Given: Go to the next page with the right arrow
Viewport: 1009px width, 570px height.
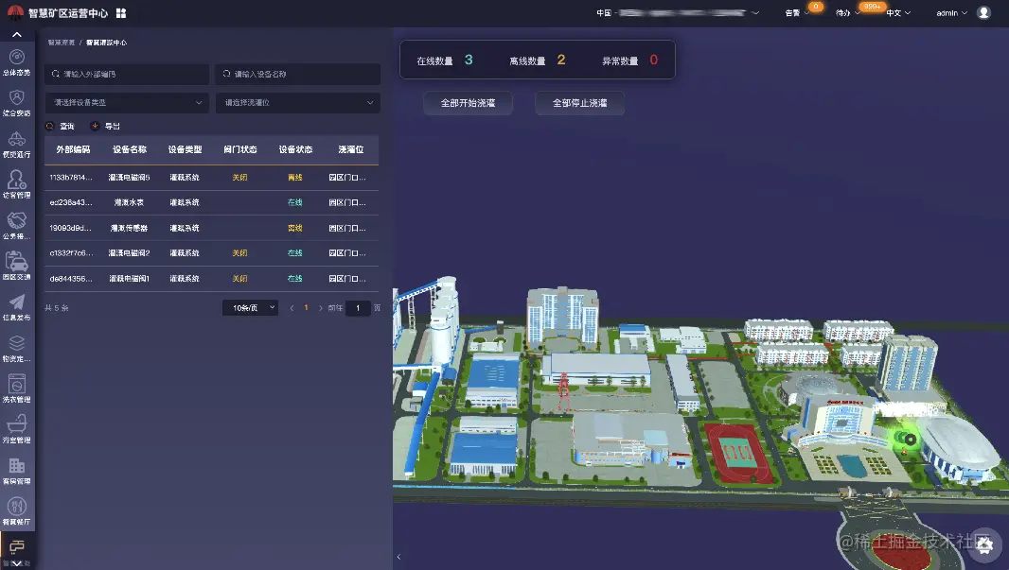Looking at the screenshot, I should click(x=321, y=308).
